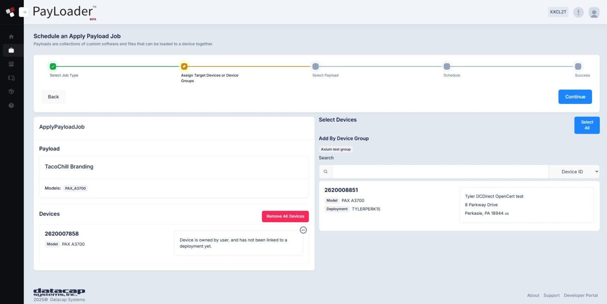The width and height of the screenshot is (607, 304).
Task: Open the About footer link
Action: 533,295
